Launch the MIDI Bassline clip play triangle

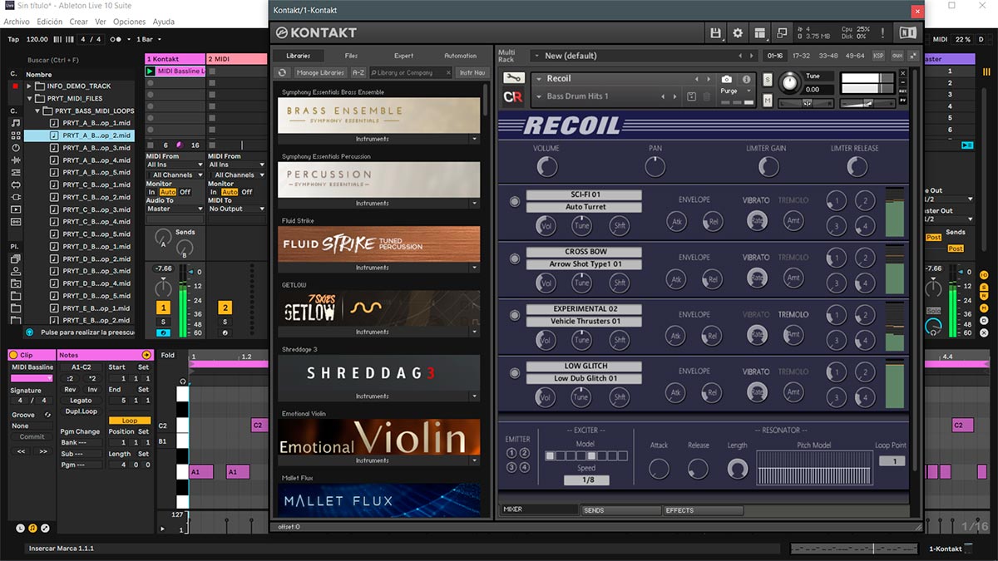click(151, 71)
